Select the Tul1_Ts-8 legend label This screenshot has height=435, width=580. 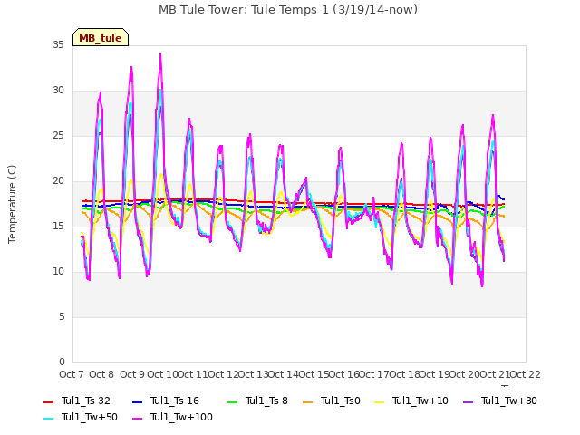coord(266,401)
